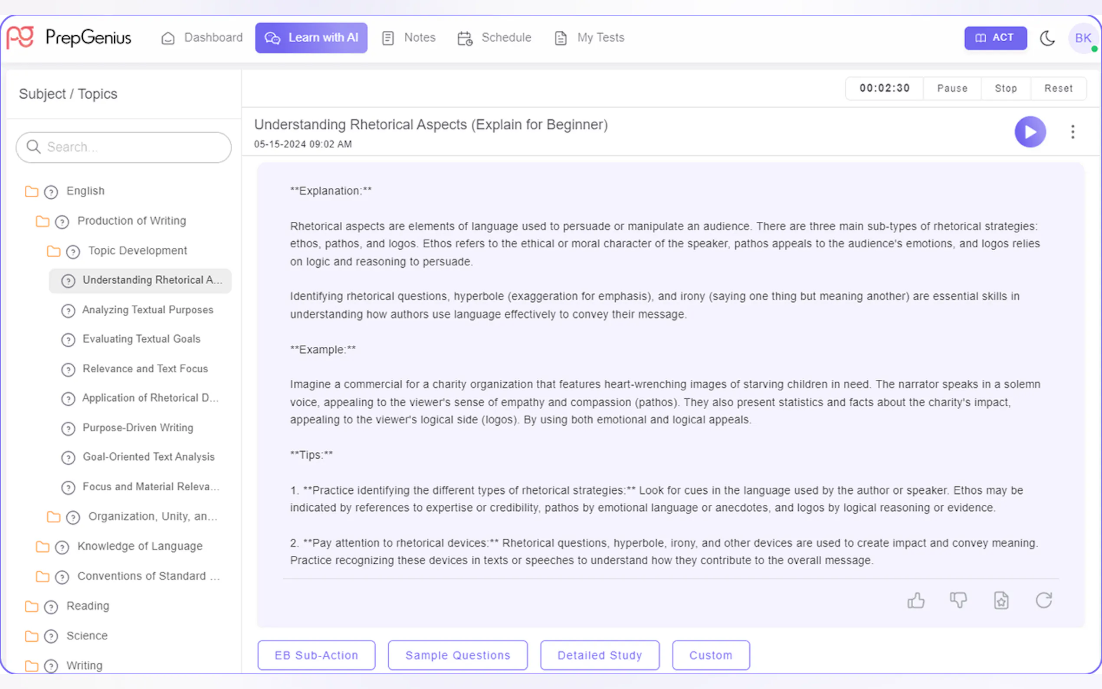Open the BK user avatar
1102x689 pixels.
(x=1083, y=38)
